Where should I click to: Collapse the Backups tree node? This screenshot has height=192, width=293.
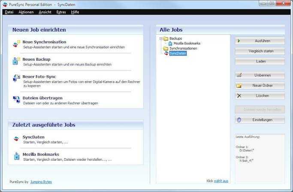click(161, 38)
